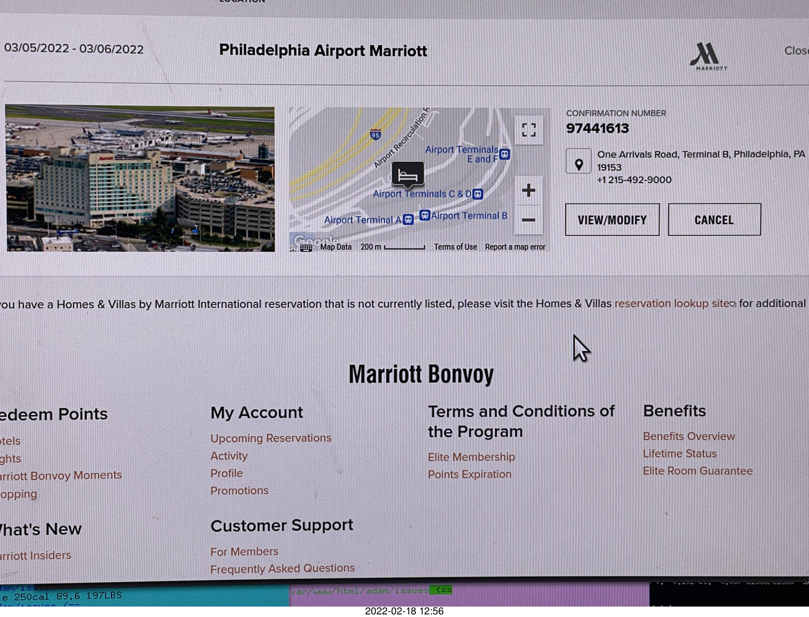Open map Terms of Use link

click(x=455, y=247)
